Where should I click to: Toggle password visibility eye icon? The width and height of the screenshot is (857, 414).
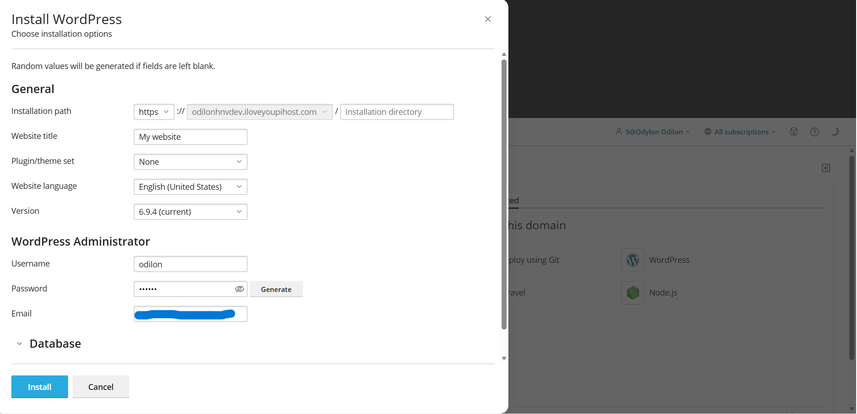click(239, 289)
